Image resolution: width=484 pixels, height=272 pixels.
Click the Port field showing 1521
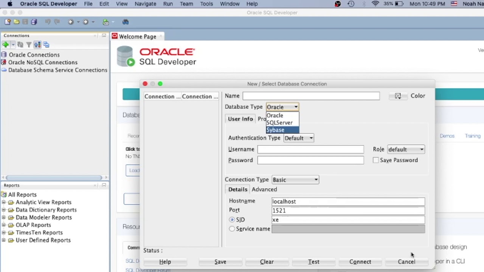point(348,210)
